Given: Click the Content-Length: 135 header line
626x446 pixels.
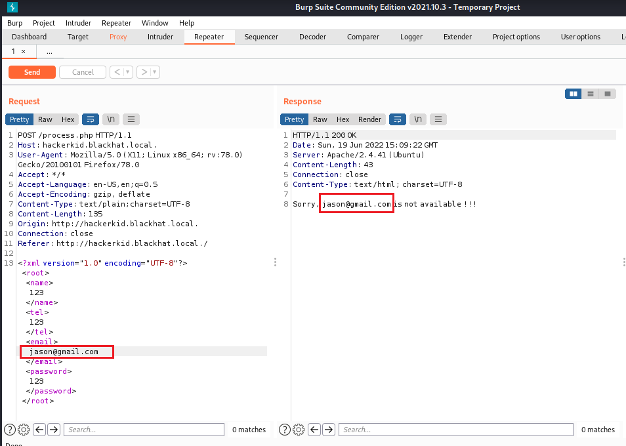Looking at the screenshot, I should [60, 214].
